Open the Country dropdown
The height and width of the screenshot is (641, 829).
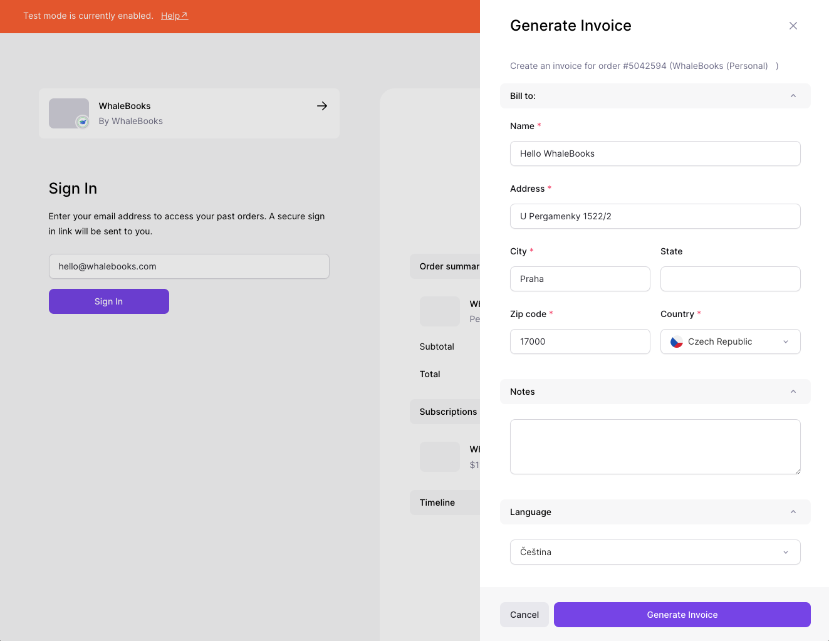[x=731, y=341]
